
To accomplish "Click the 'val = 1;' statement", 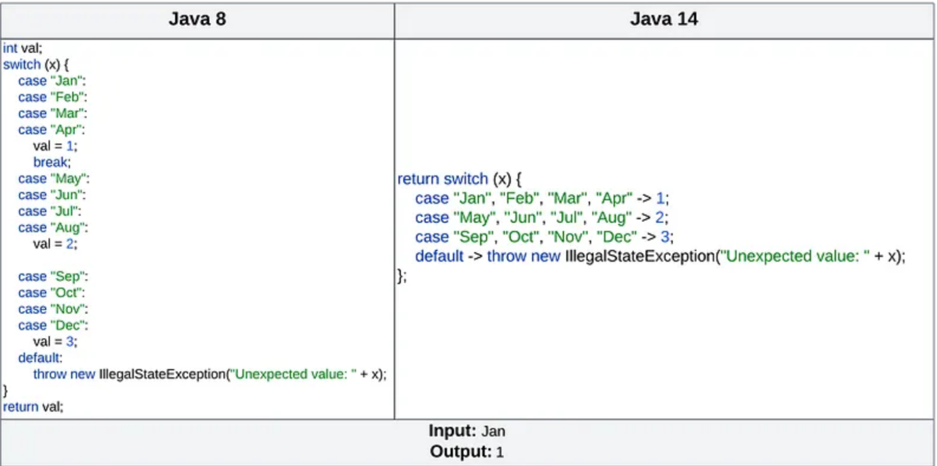I will coord(55,146).
